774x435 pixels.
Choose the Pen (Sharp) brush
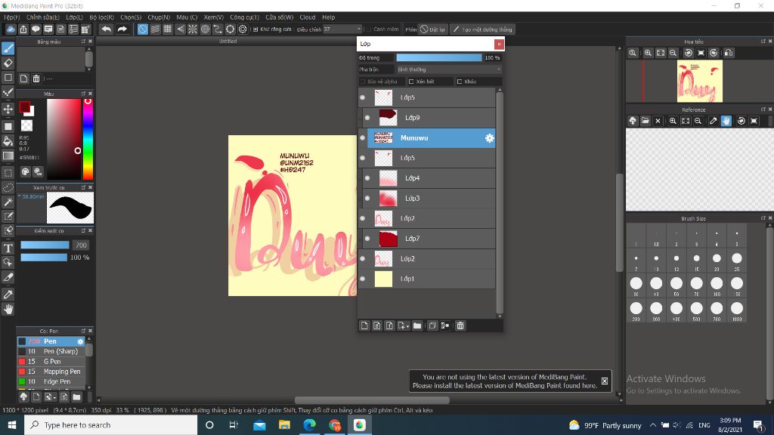51,351
